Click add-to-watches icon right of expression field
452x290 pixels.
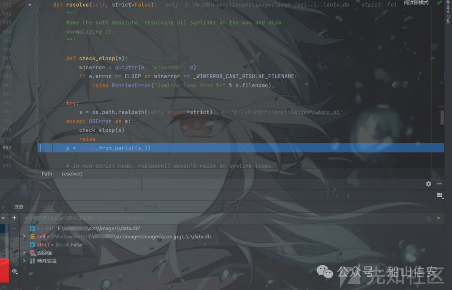429,219
